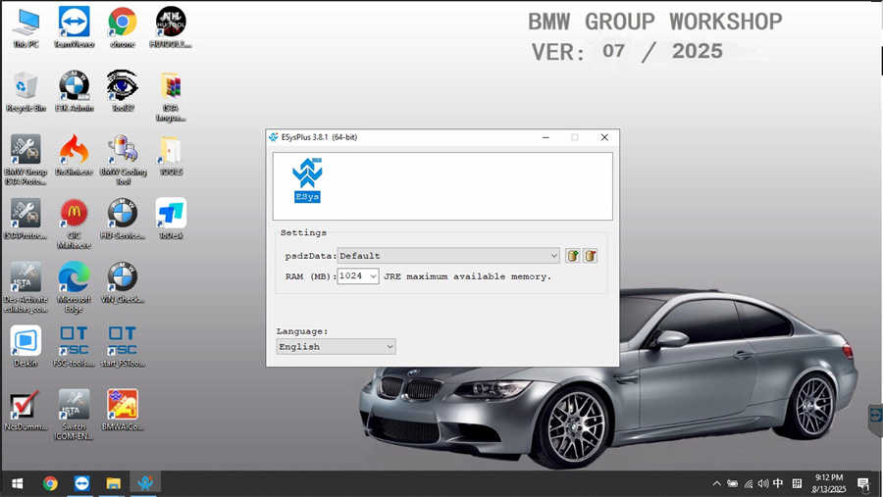Click the battery tray icon

pyautogui.click(x=732, y=483)
